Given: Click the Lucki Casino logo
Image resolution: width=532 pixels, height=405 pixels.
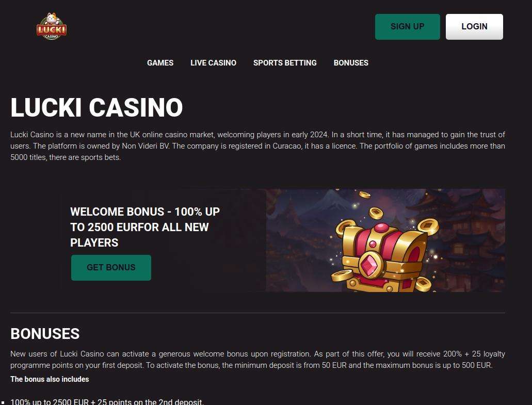Looking at the screenshot, I should (52, 26).
